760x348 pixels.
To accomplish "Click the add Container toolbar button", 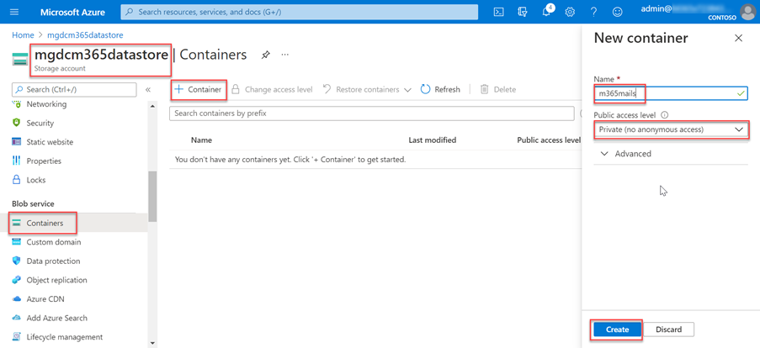I will (x=198, y=89).
